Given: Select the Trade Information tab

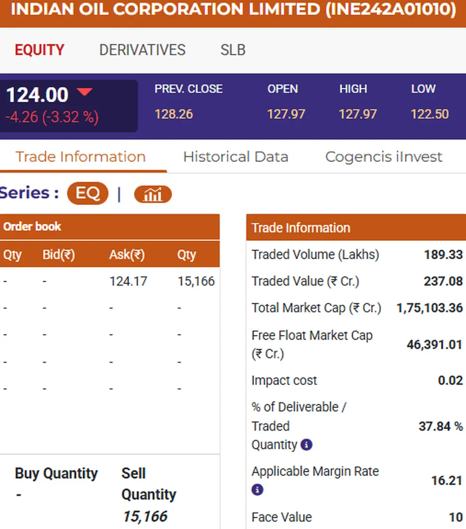Looking at the screenshot, I should (81, 157).
